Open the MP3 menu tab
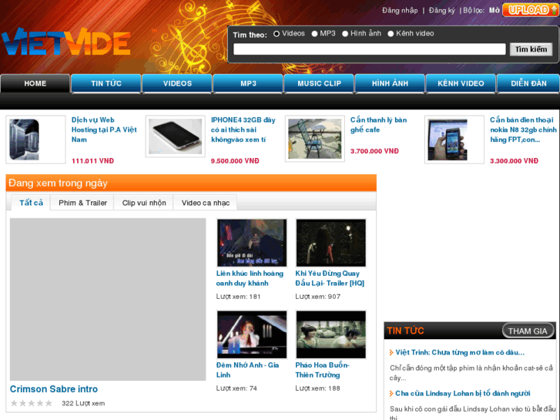This screenshot has height=420, width=560. pos(248,84)
